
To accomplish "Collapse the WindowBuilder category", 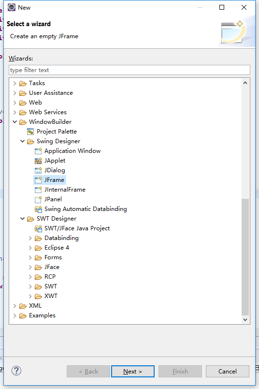I will coord(14,122).
